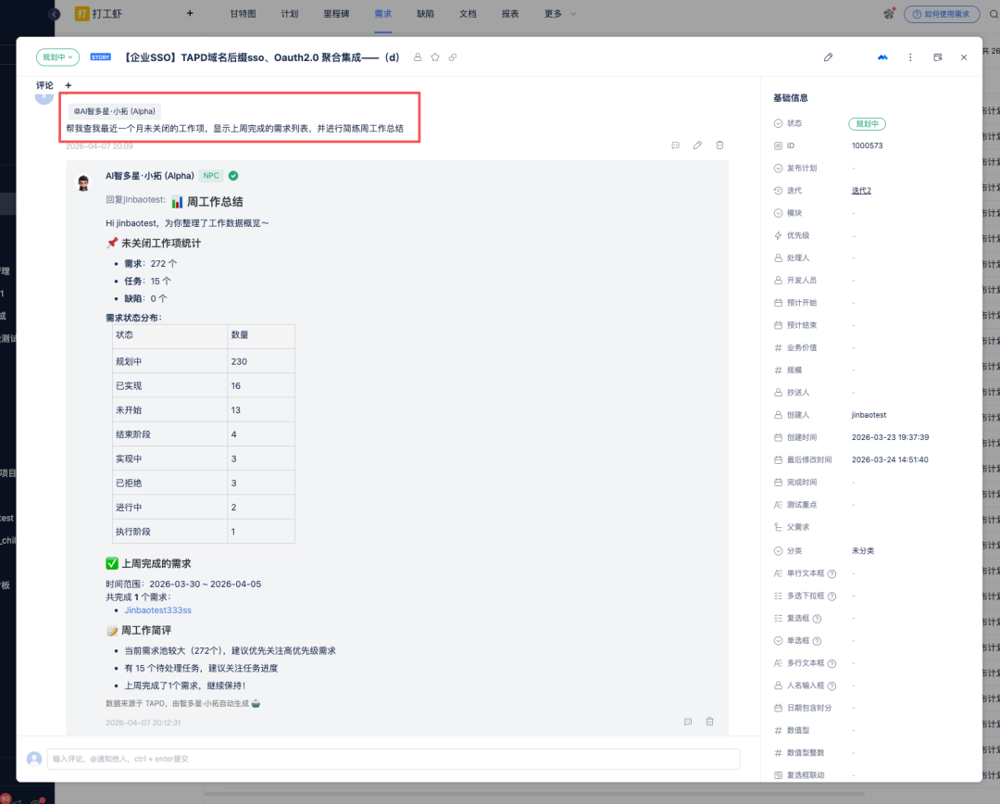Click the AI智多星·小拓 avatar image
This screenshot has width=1000, height=804.
83,182
